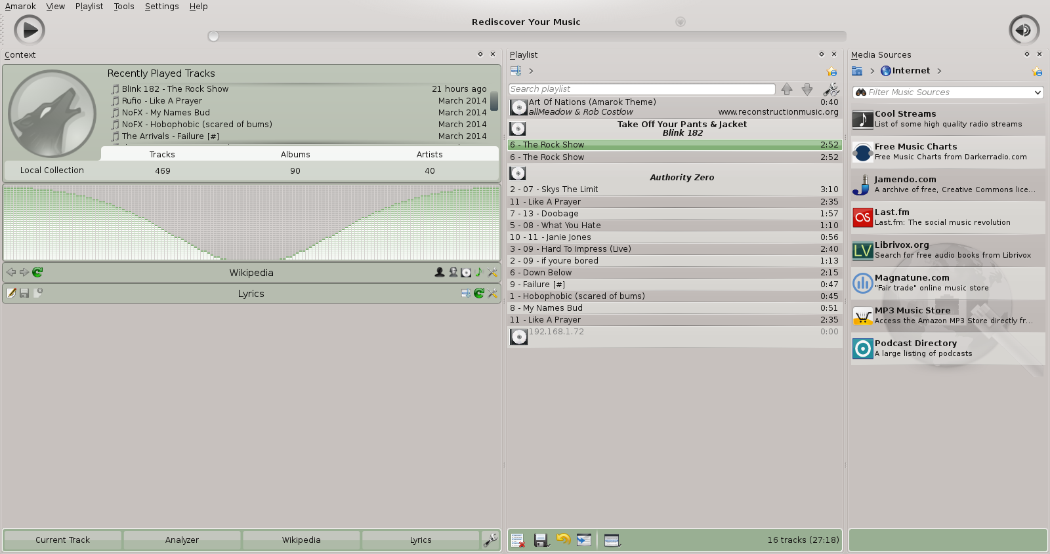The image size is (1050, 554).
Task: Open Podcast Directory source
Action: point(948,348)
